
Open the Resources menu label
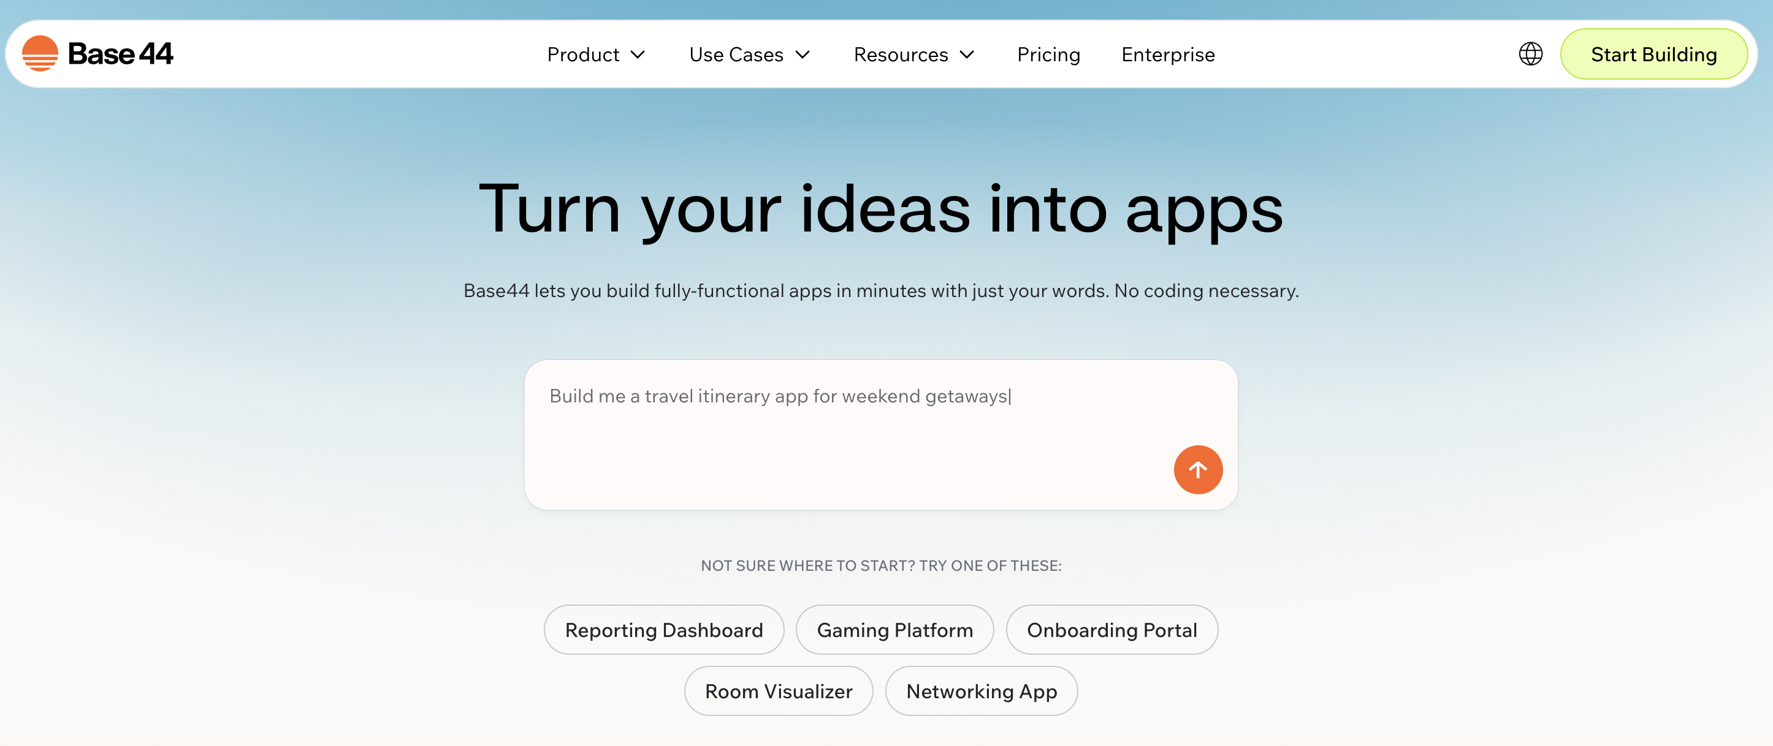(900, 55)
